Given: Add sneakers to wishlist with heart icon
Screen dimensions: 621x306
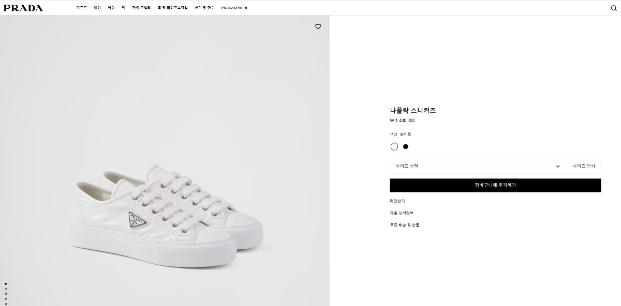Looking at the screenshot, I should click(318, 26).
